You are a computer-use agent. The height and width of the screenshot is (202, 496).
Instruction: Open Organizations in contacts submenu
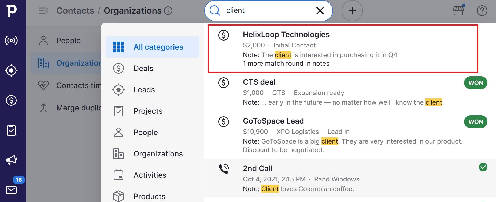pyautogui.click(x=66, y=63)
